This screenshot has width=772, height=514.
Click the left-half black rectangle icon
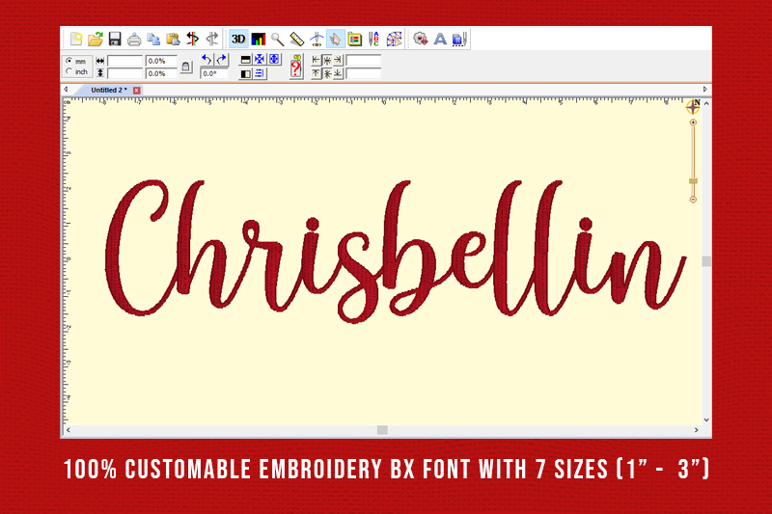click(x=245, y=74)
